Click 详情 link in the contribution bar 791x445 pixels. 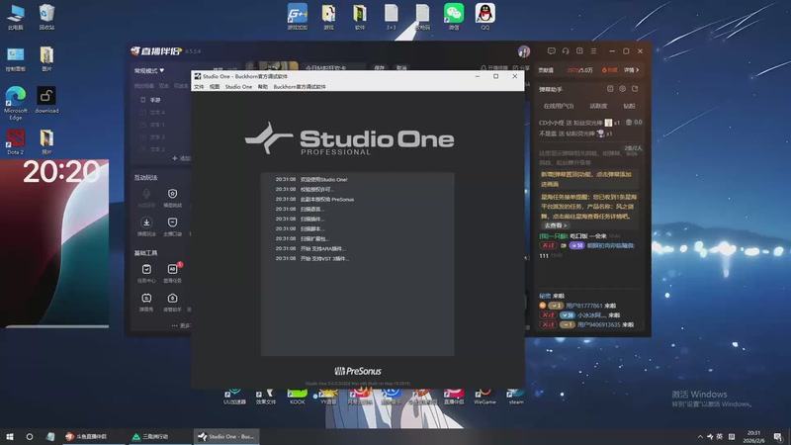[631, 70]
